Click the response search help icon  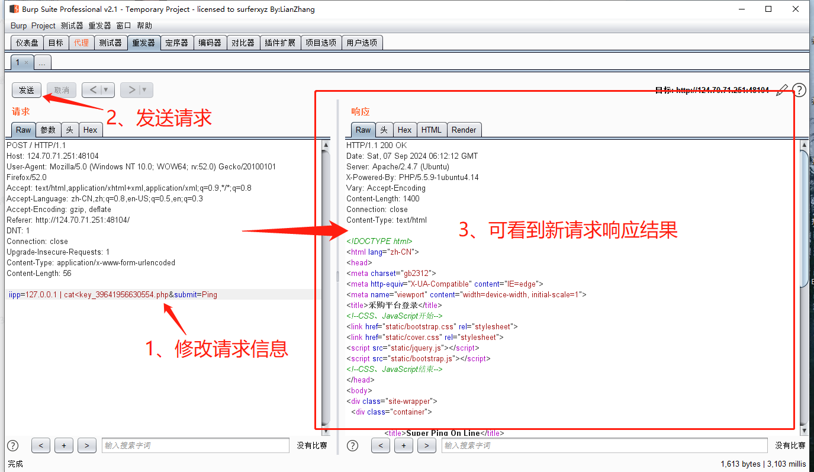[x=352, y=445]
